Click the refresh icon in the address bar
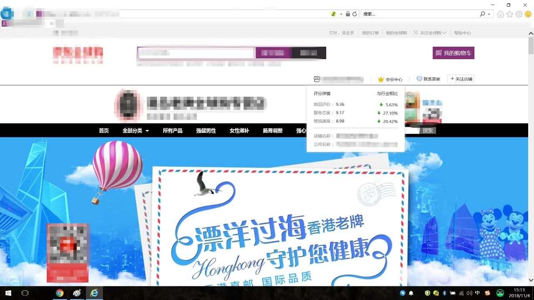 pyautogui.click(x=355, y=14)
